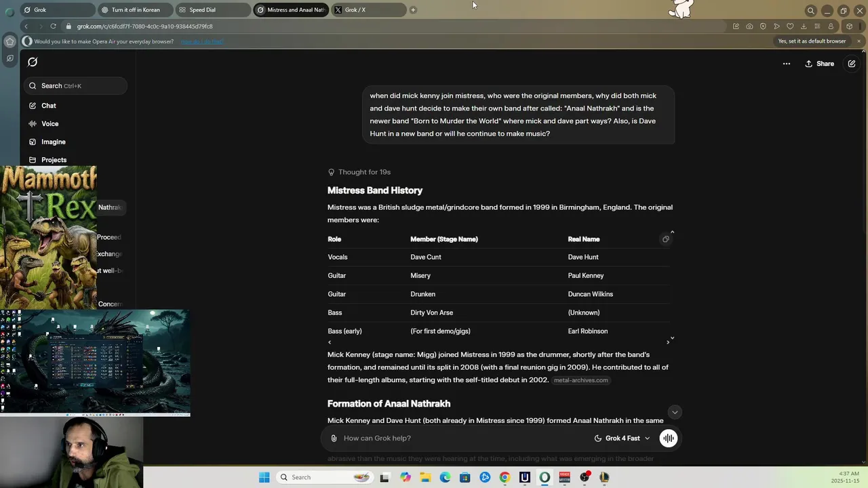868x488 pixels.
Task: Click the Formation of Anaal Nathrakh heading
Action: click(389, 404)
